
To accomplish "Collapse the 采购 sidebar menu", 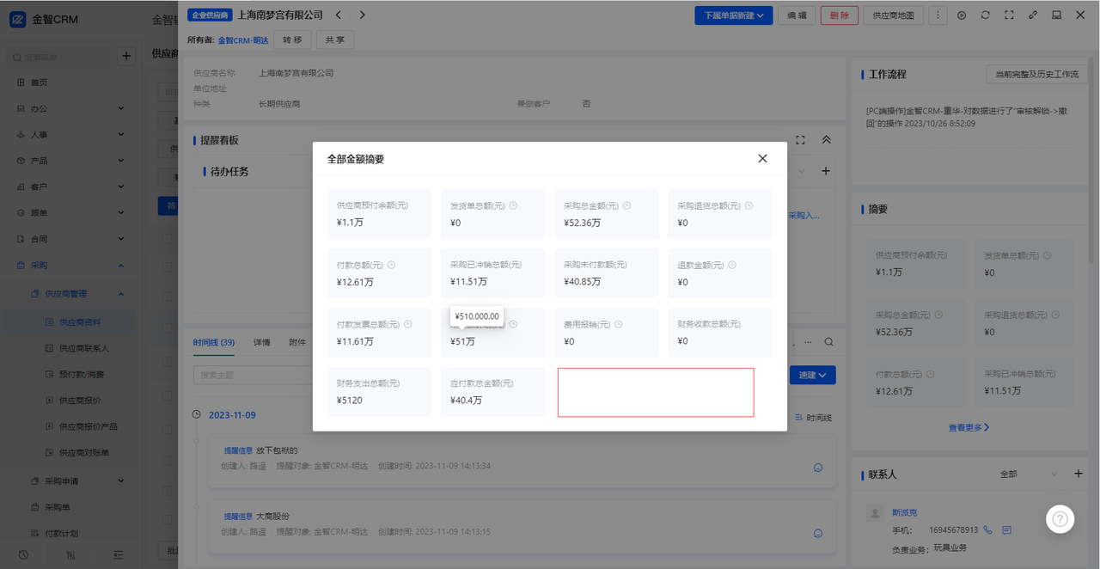I will coord(120,266).
